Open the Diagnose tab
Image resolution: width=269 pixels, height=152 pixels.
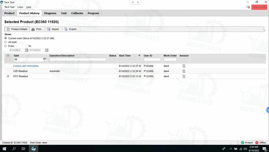[x=50, y=13]
